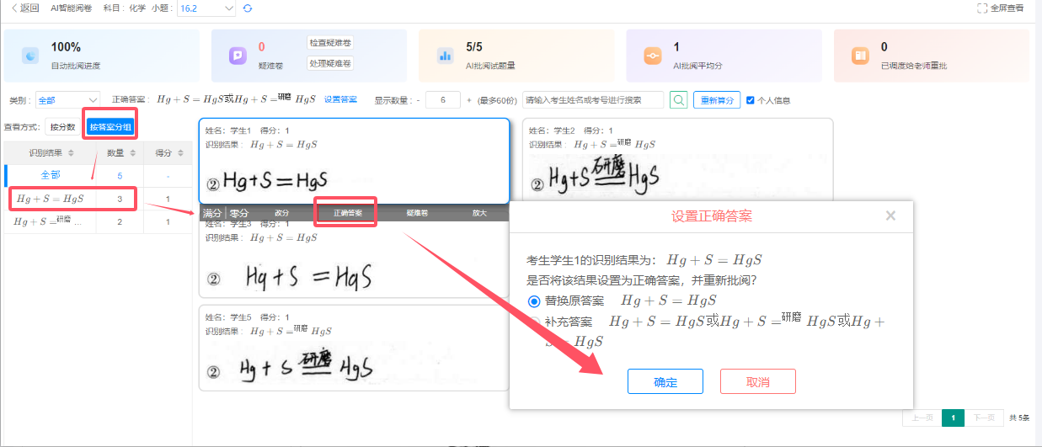1042x447 pixels.
Task: Switch view mode to 按分数
Action: click(62, 128)
